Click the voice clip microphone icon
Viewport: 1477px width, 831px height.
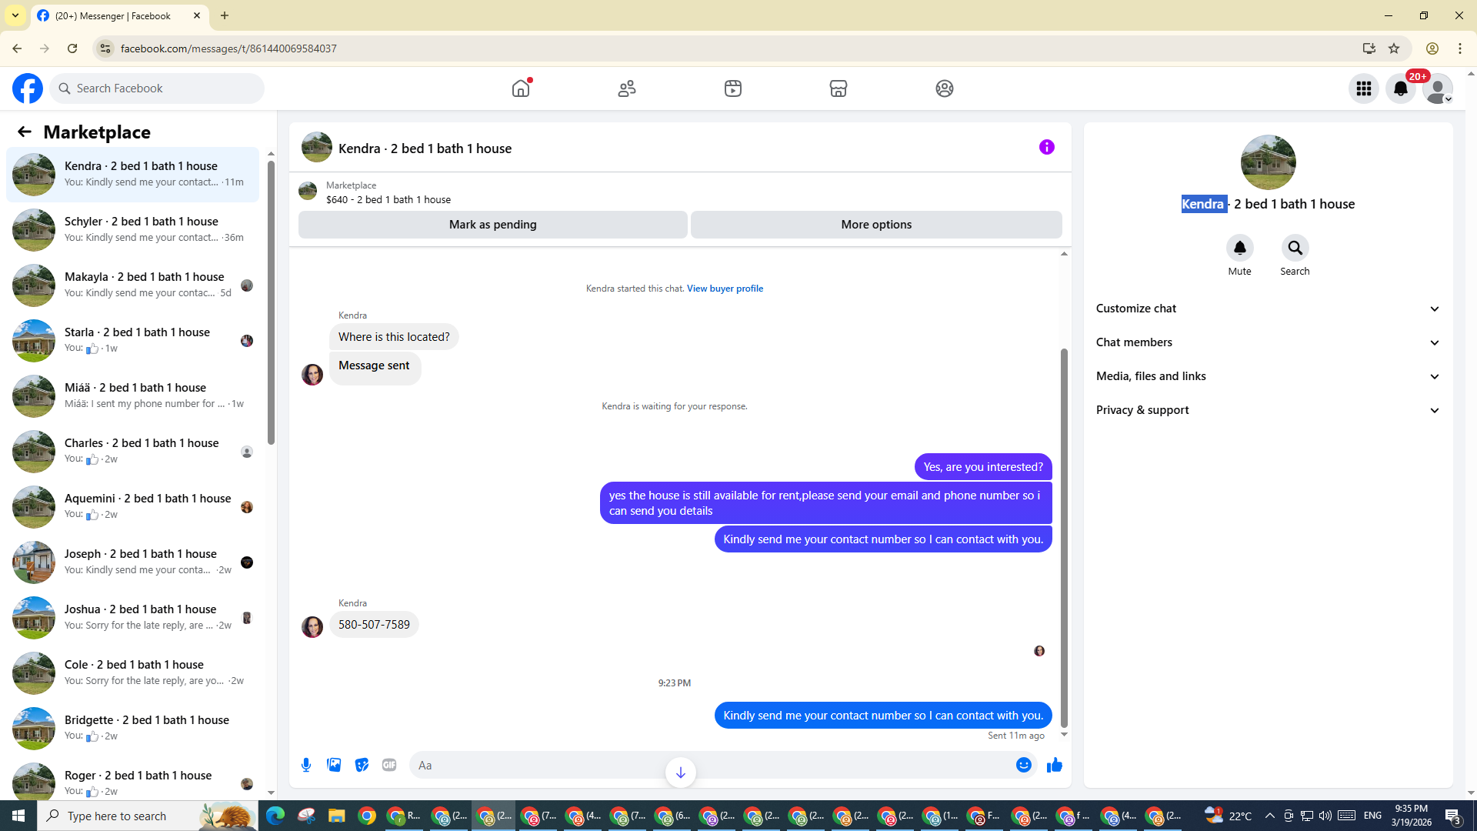coord(306,765)
